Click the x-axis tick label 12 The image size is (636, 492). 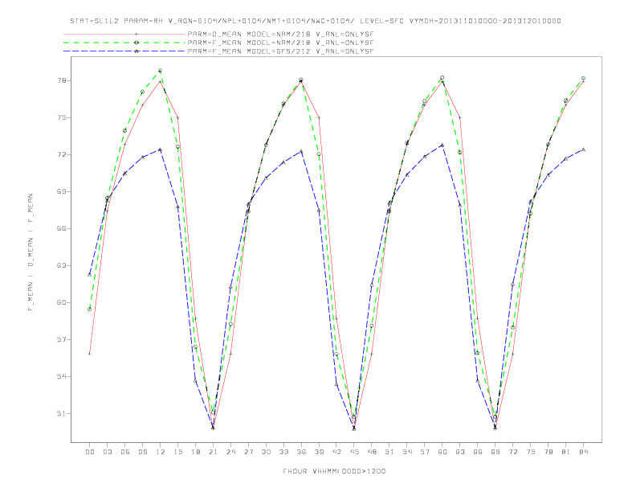161,452
